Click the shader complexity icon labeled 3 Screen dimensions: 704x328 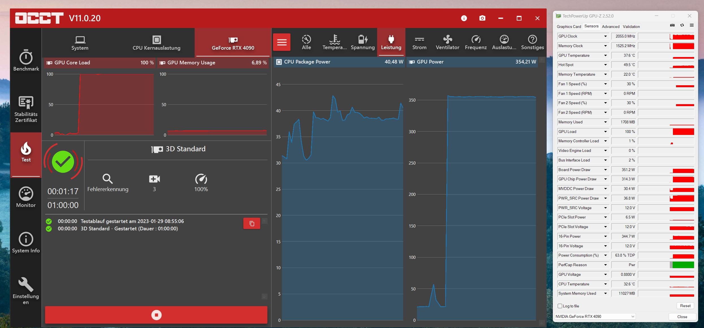pyautogui.click(x=154, y=179)
